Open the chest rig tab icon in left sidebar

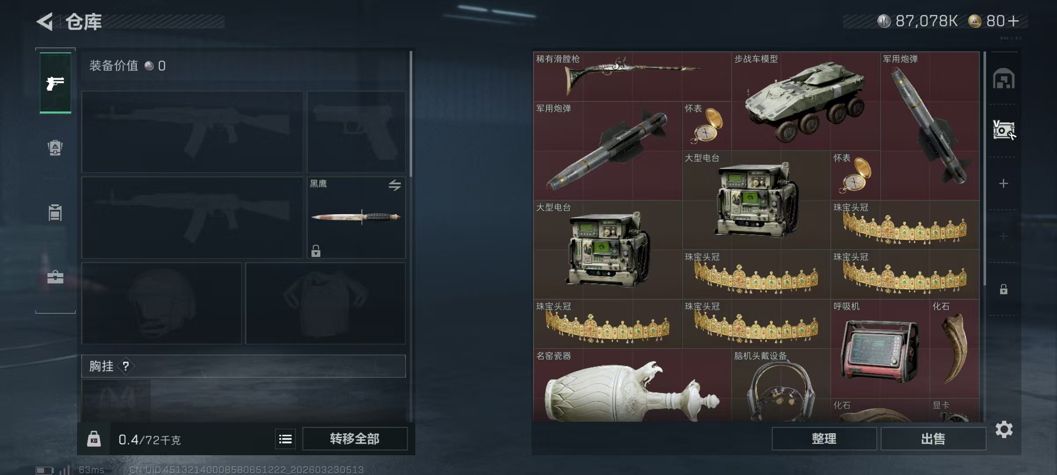(55, 212)
